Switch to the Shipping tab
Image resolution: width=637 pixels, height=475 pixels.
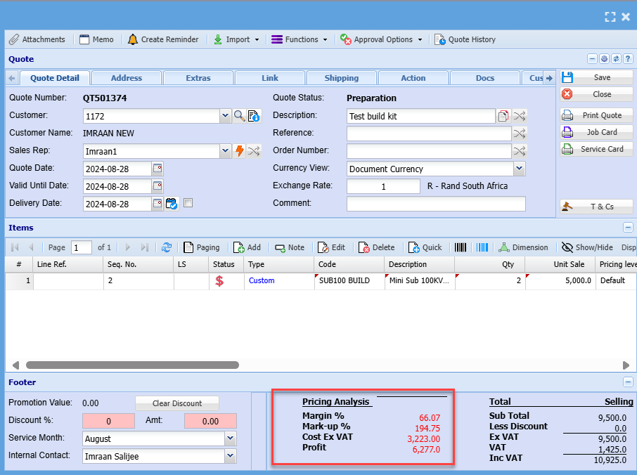342,78
